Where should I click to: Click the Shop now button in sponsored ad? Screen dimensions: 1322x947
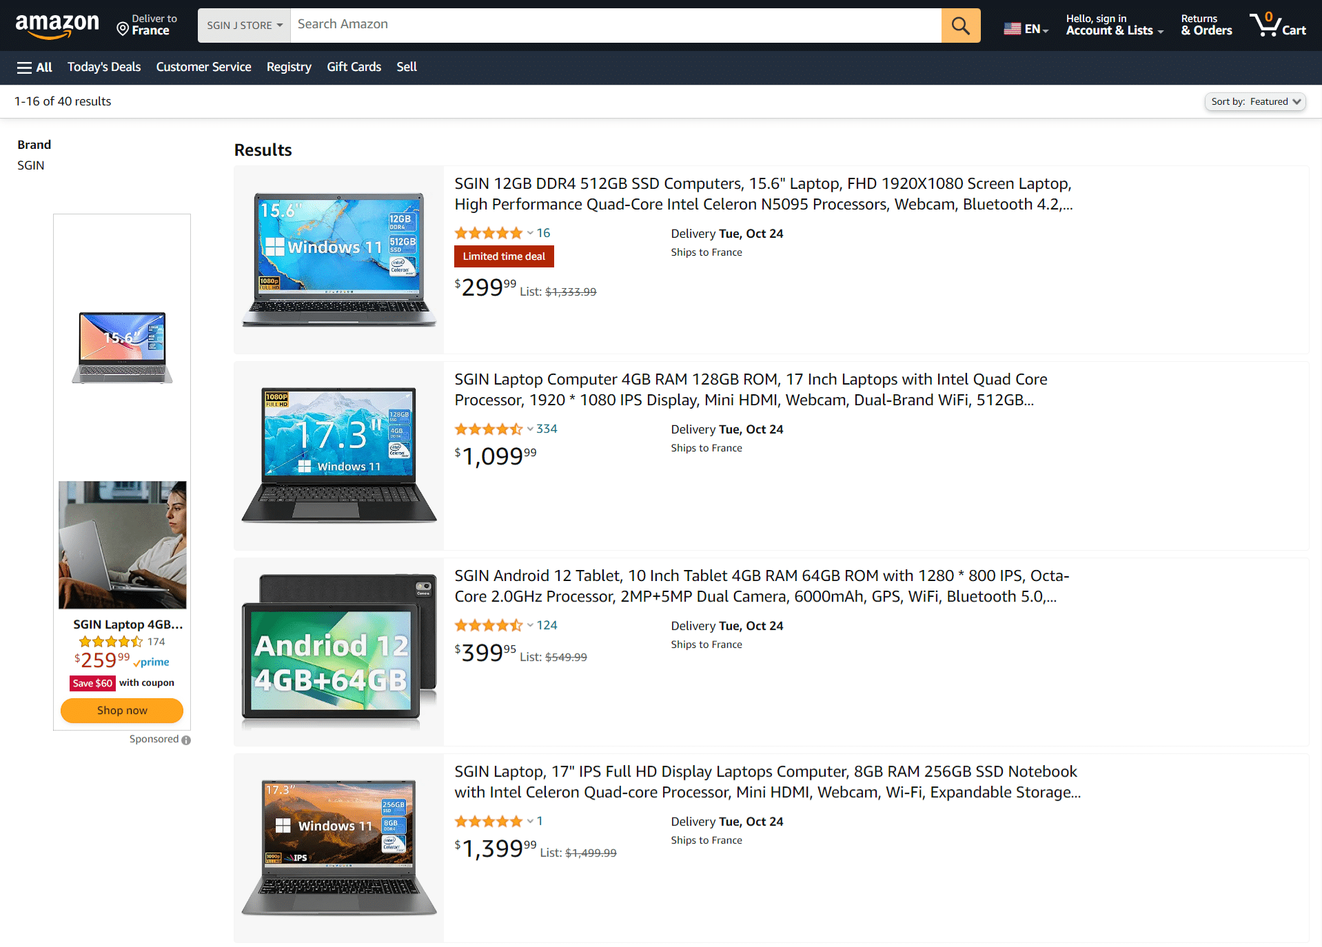click(122, 711)
